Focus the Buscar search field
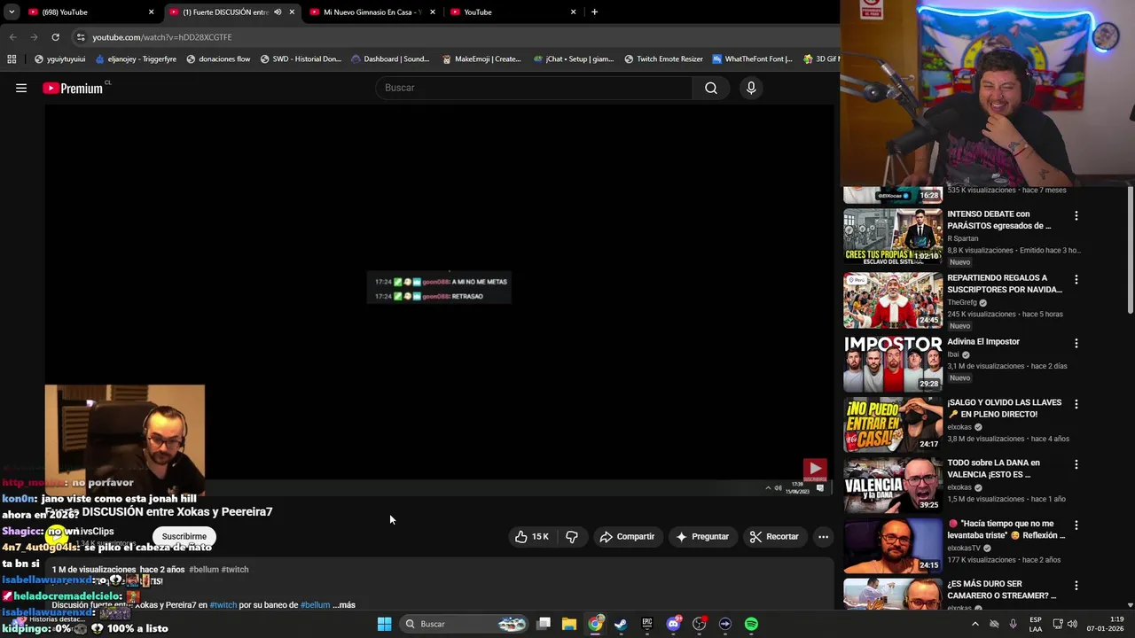The image size is (1135, 638). pos(534,88)
